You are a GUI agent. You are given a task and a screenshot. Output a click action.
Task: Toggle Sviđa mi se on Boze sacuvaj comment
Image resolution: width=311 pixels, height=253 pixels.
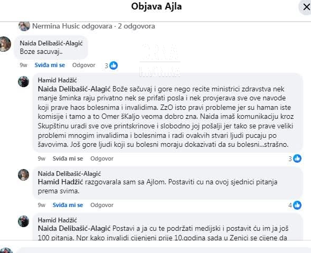coord(50,65)
